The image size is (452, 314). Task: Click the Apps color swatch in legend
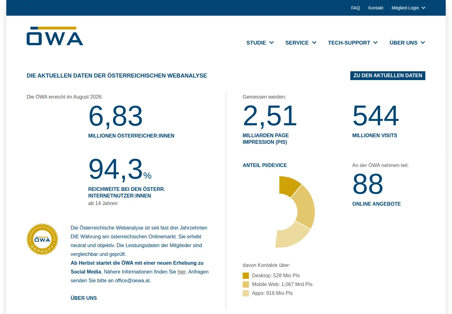tap(246, 293)
